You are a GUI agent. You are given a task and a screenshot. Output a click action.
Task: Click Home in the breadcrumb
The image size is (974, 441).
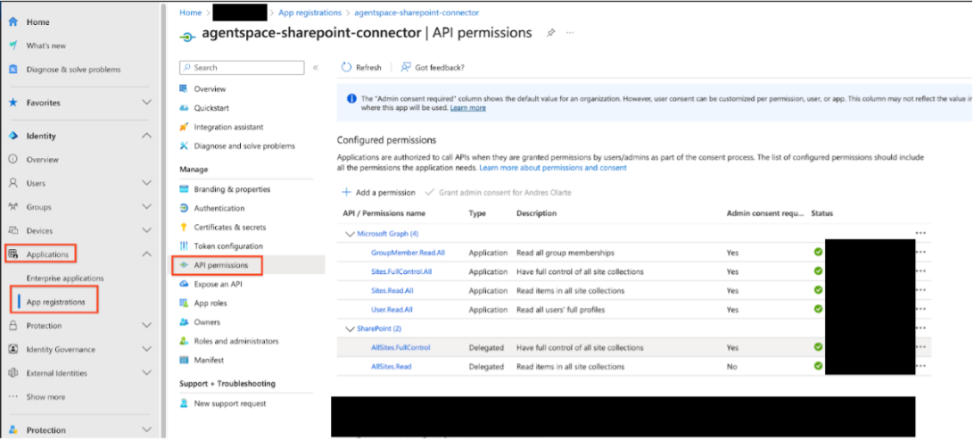[190, 12]
